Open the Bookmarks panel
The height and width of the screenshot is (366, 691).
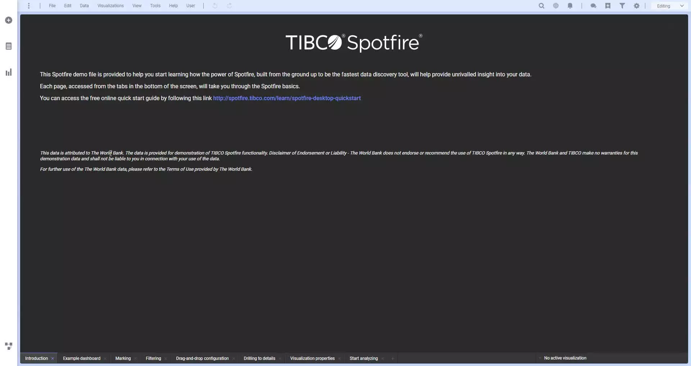[608, 6]
